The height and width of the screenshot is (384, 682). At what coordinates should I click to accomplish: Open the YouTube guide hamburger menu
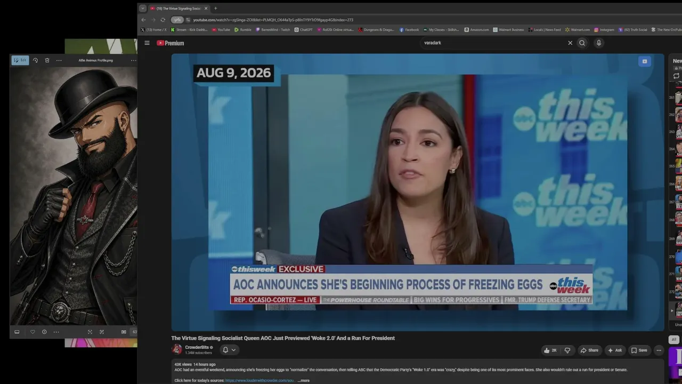click(147, 43)
